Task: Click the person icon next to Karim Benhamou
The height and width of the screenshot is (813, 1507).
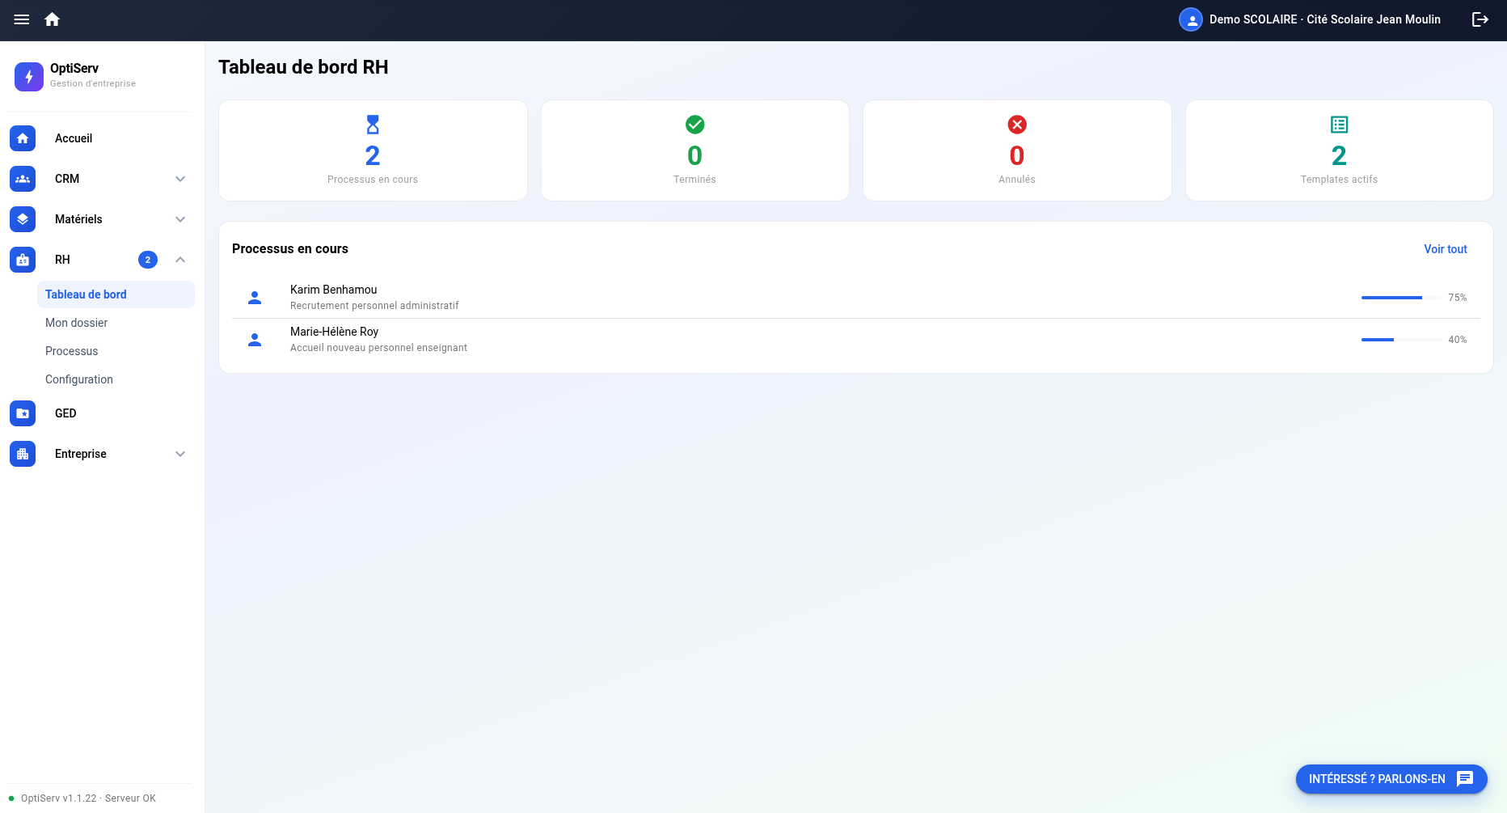Action: click(255, 298)
